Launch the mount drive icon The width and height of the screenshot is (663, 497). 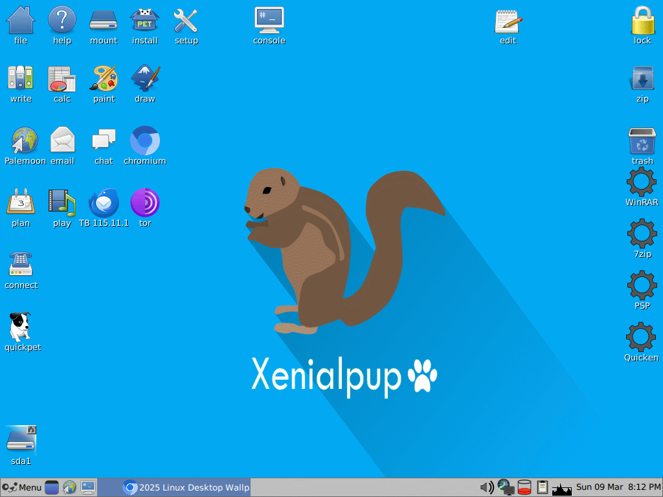point(104,20)
